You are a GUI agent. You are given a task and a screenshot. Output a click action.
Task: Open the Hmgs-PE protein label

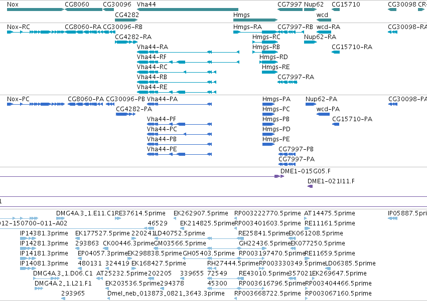(276, 140)
